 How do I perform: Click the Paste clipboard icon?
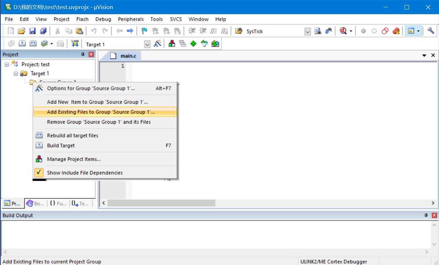point(79,31)
